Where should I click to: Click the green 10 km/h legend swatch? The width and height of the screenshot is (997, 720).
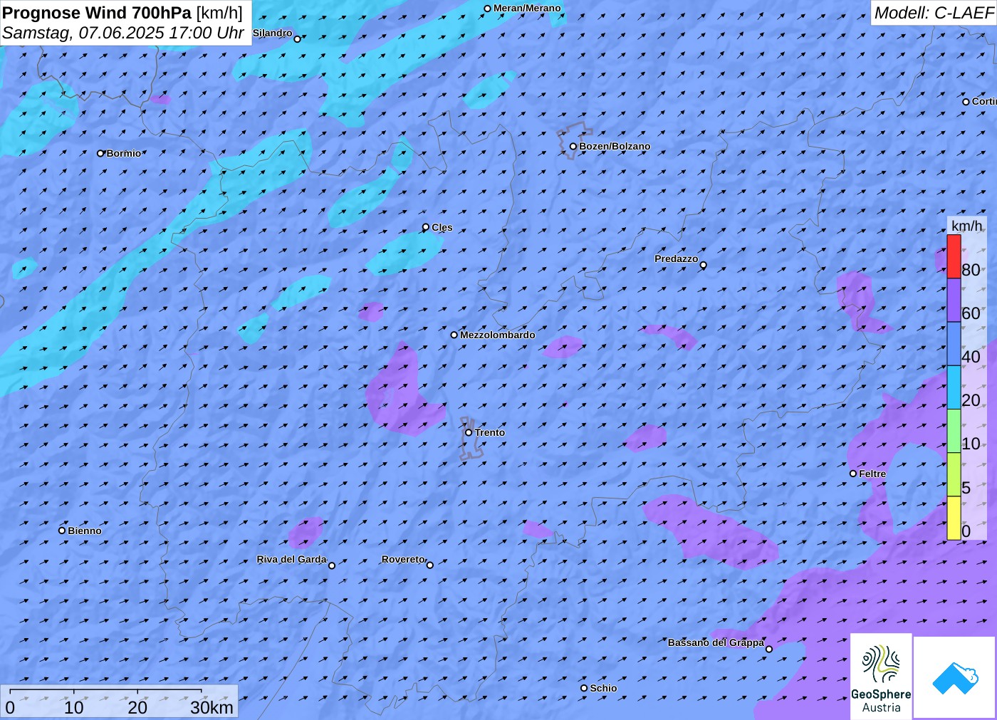click(x=954, y=431)
